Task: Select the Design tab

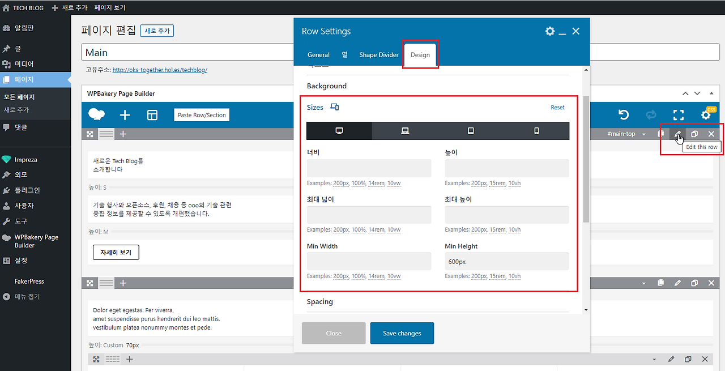Action: (420, 55)
